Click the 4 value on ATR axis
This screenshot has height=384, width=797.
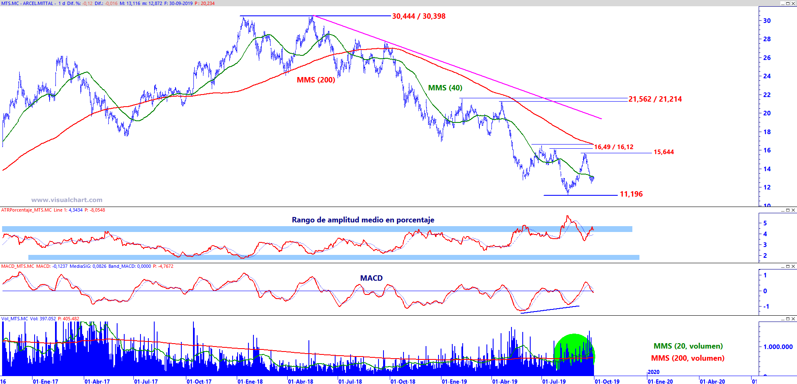(x=765, y=234)
